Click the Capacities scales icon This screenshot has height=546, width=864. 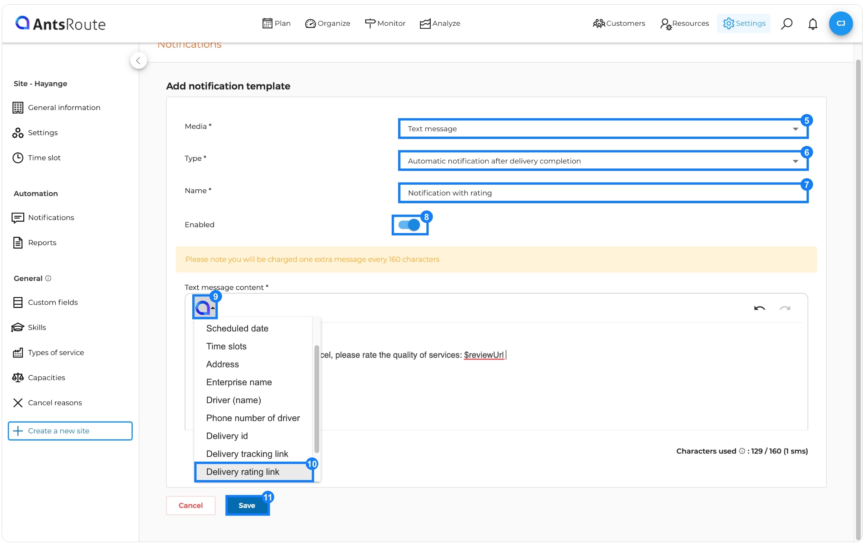point(18,378)
